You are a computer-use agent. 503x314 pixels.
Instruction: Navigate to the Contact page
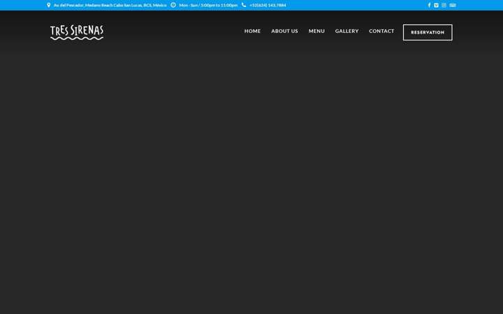pos(381,31)
